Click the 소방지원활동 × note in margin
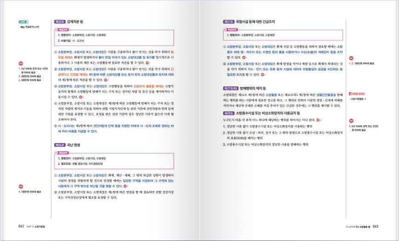 click(362, 99)
